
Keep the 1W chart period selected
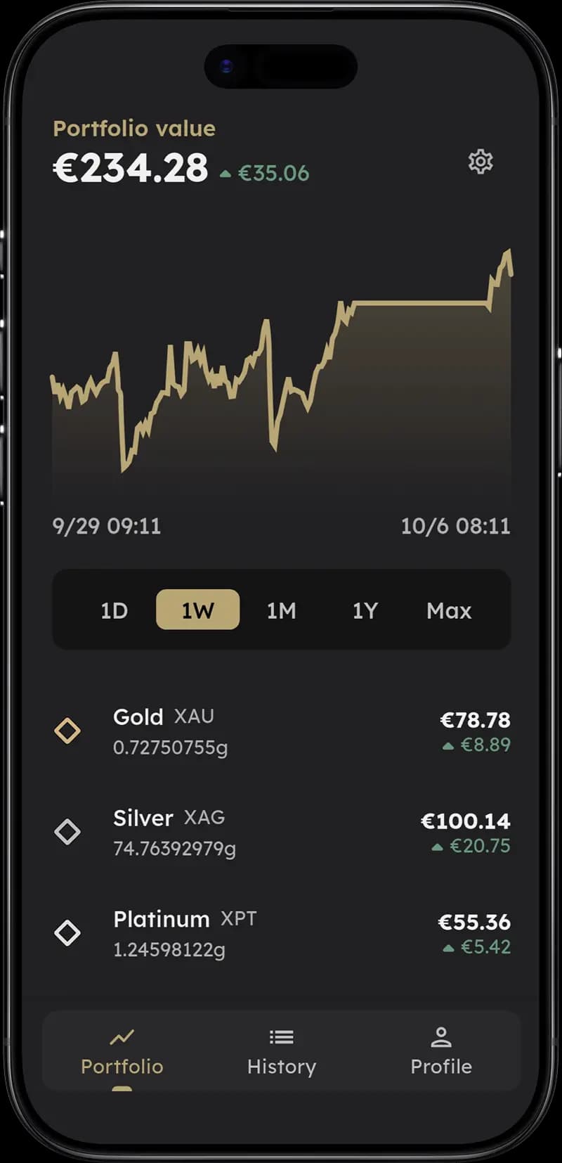197,610
